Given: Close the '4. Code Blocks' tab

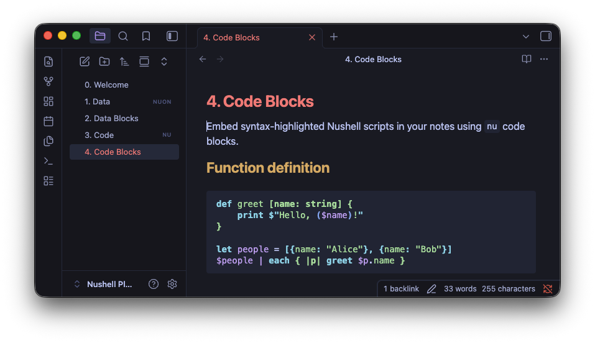Looking at the screenshot, I should pyautogui.click(x=312, y=37).
